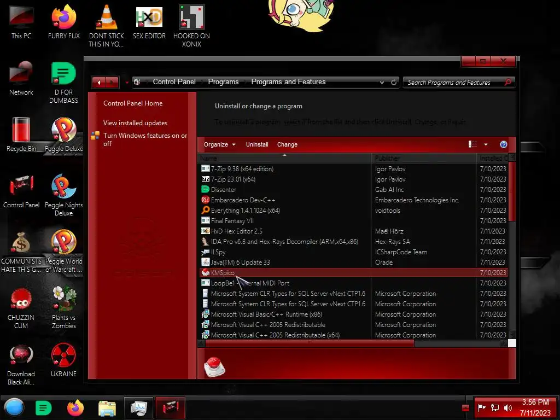
Task: Select the Peggle Deluxe shortcut
Action: pyautogui.click(x=64, y=135)
